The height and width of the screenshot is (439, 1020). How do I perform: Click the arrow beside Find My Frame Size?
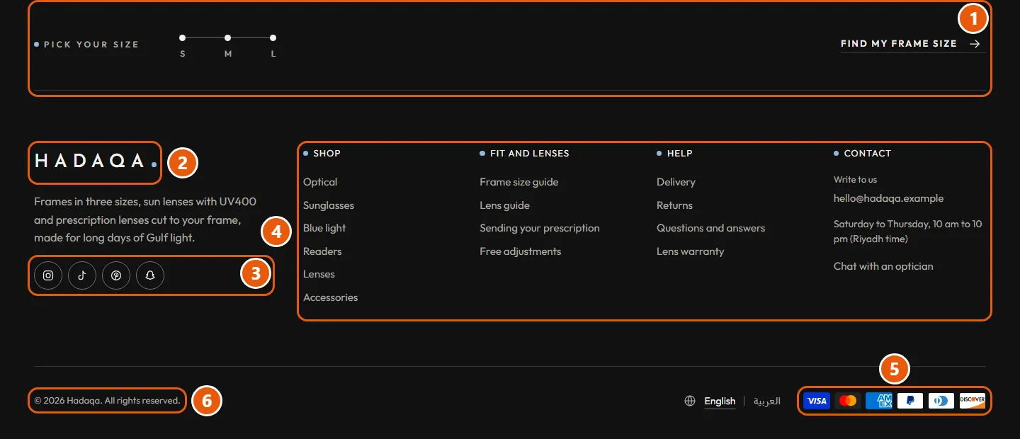pyautogui.click(x=975, y=44)
